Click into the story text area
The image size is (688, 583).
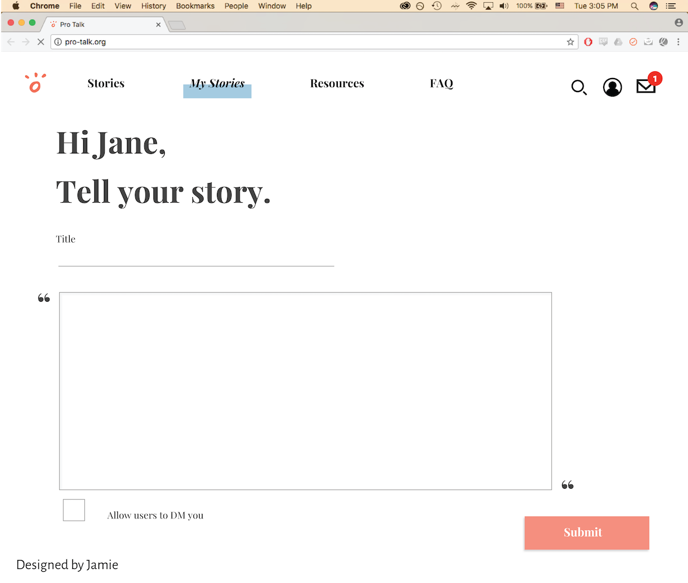point(305,391)
